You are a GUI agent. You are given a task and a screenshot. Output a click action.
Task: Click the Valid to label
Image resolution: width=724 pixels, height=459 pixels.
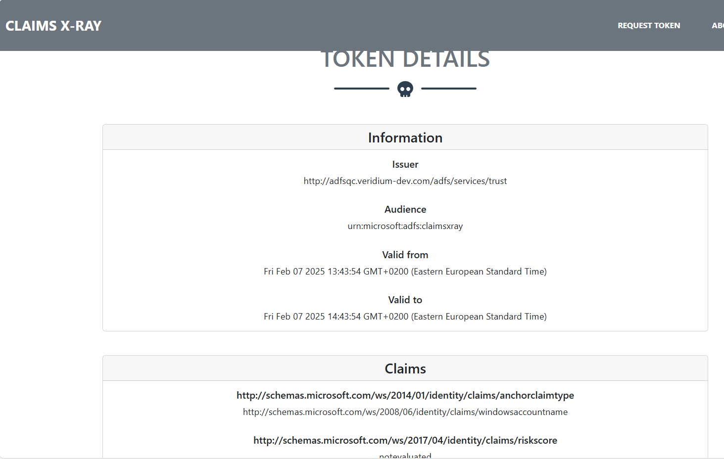(x=405, y=300)
